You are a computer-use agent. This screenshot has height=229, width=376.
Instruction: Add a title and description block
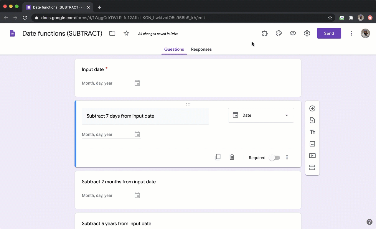point(312,132)
